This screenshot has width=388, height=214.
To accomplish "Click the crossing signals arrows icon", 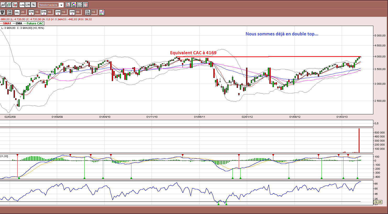I will coord(102,12).
